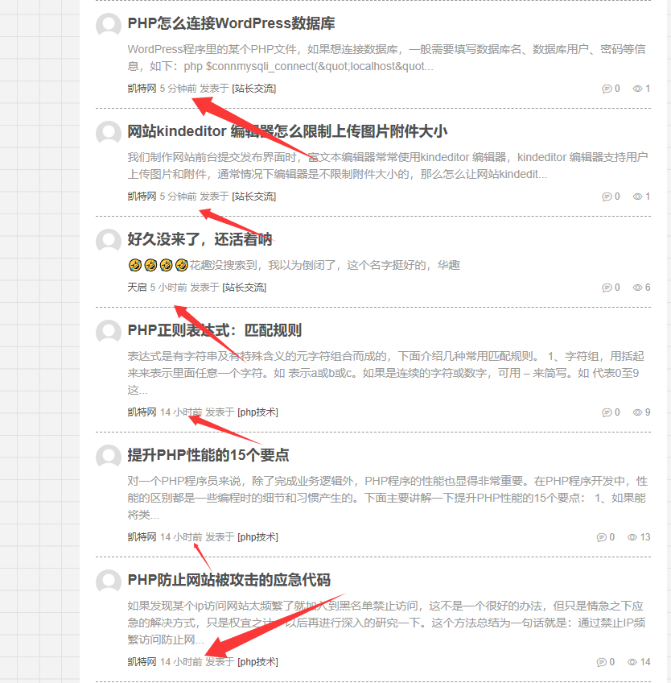This screenshot has width=671, height=683.
Task: Click the avatar beside 'PHP怎么连接WordPress数据库' post
Action: [x=109, y=25]
